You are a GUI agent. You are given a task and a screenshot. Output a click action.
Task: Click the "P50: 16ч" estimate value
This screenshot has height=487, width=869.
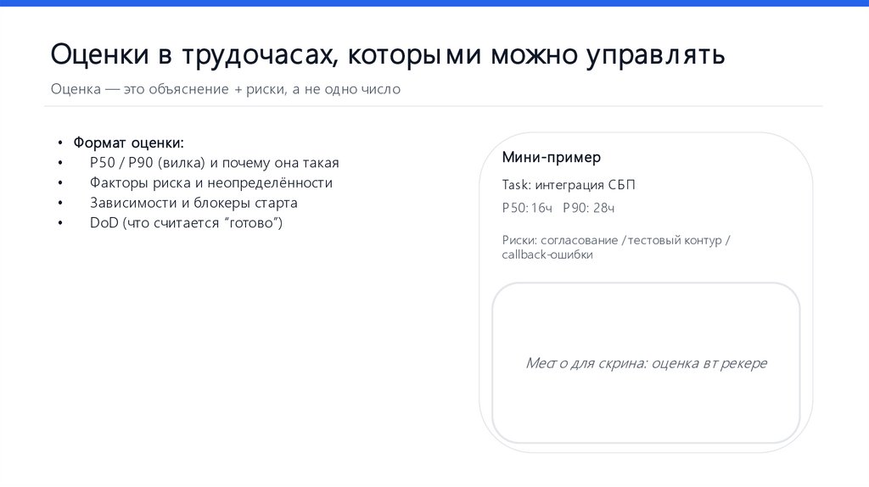pos(527,208)
